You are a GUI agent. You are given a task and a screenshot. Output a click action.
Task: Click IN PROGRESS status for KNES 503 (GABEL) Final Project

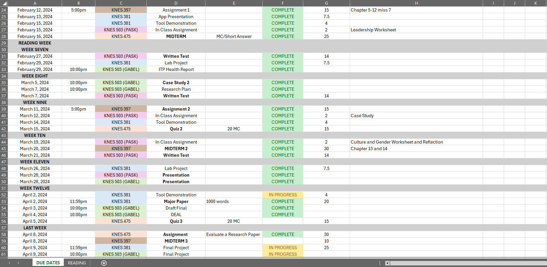(x=283, y=254)
